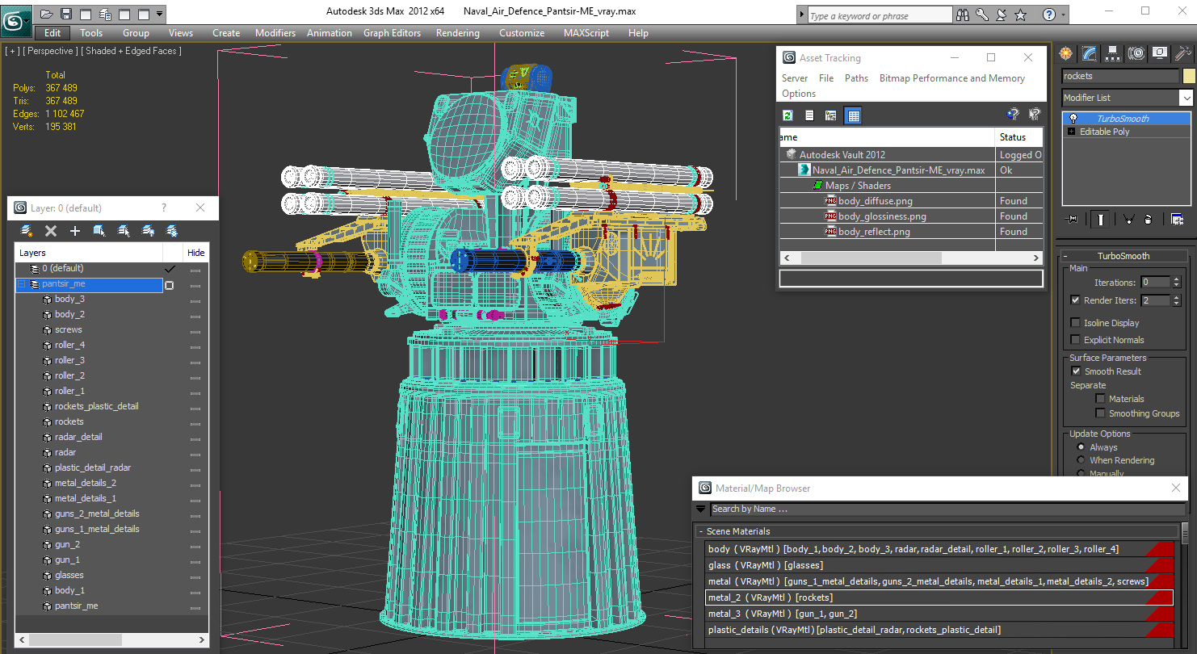Select the Always update option
The height and width of the screenshot is (654, 1197).
[x=1081, y=446]
